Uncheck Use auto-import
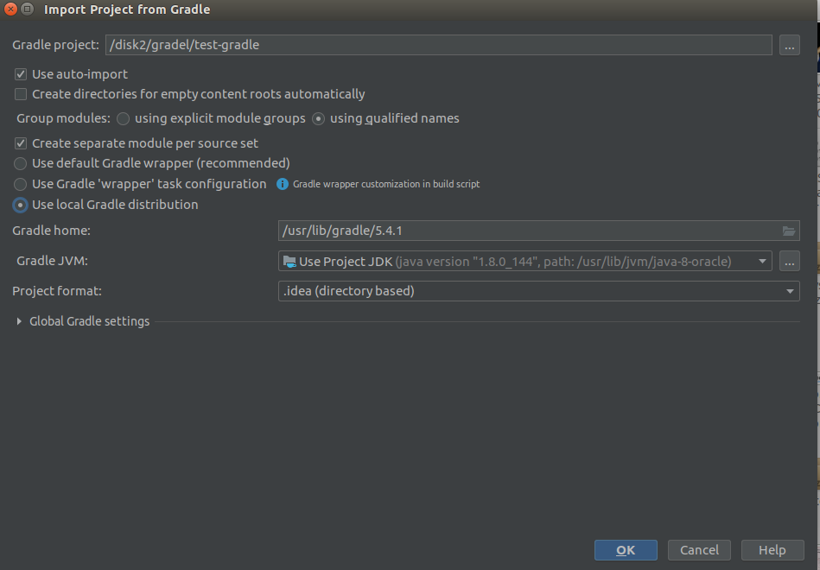The height and width of the screenshot is (570, 820). click(x=21, y=74)
